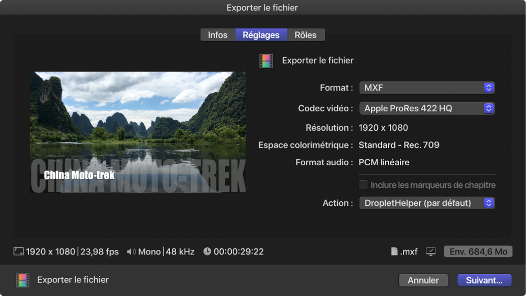Enable 'Inclure les marqueurs de chapitre'

tap(363, 185)
